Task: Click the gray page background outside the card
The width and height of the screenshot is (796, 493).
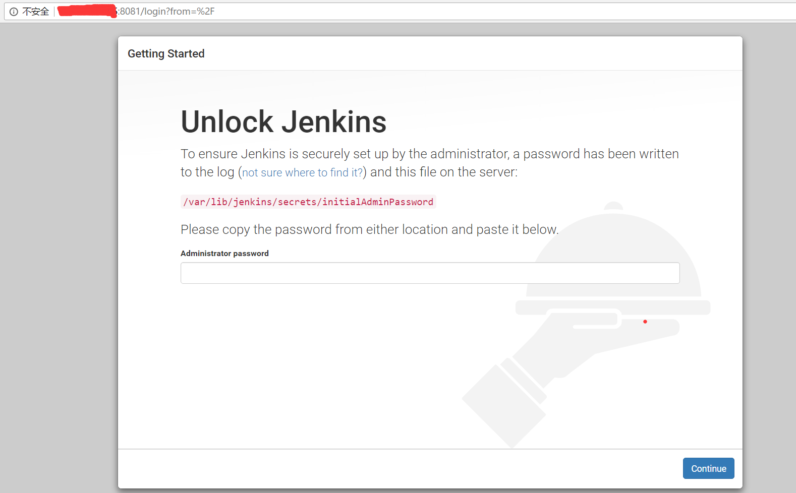Action: [x=55, y=252]
